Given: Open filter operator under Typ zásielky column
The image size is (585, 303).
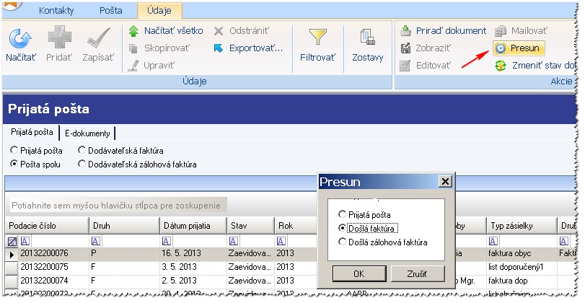Looking at the screenshot, I should tap(493, 241).
